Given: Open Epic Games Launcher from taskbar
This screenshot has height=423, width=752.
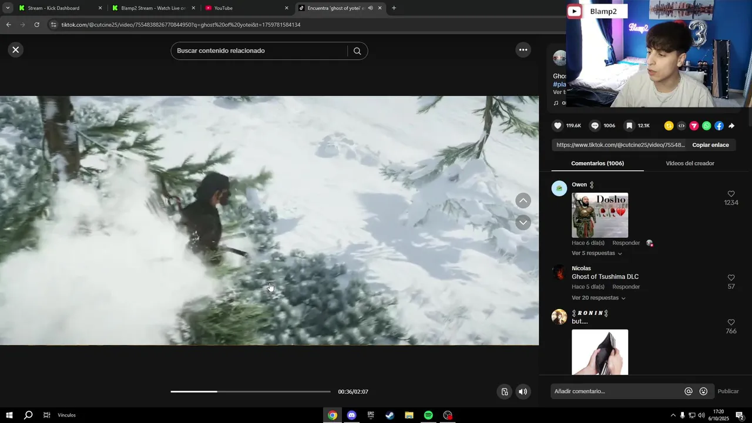Looking at the screenshot, I should [x=371, y=415].
